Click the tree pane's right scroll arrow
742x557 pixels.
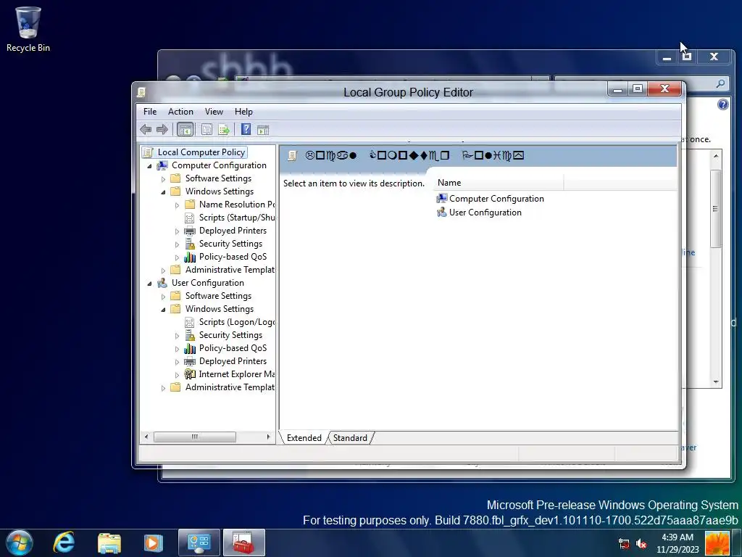[x=268, y=437]
